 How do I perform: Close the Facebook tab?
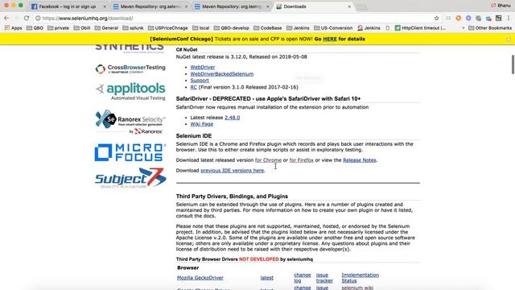tap(105, 6)
